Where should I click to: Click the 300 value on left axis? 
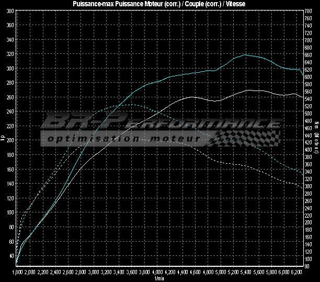point(9,69)
